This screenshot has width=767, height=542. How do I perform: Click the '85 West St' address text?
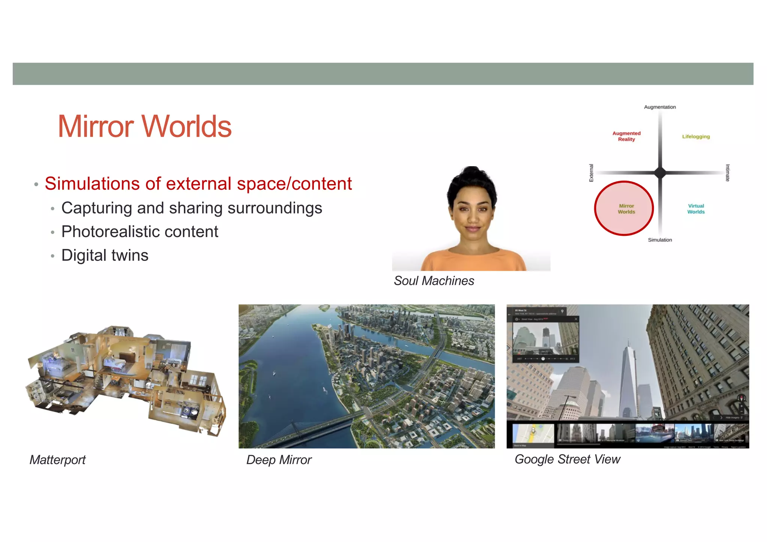521,310
